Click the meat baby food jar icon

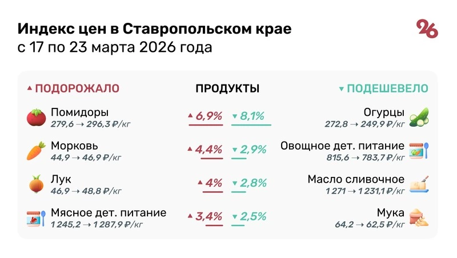pos(37,218)
